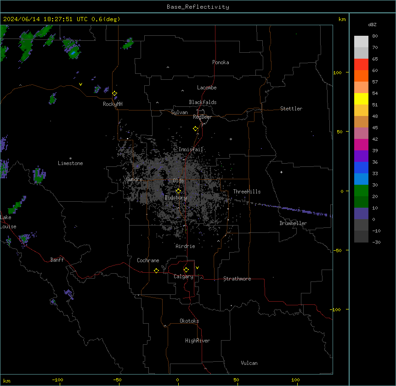Select the red 65 dBZ legend swatch
Viewport: 396px width, 386px height.
point(361,64)
